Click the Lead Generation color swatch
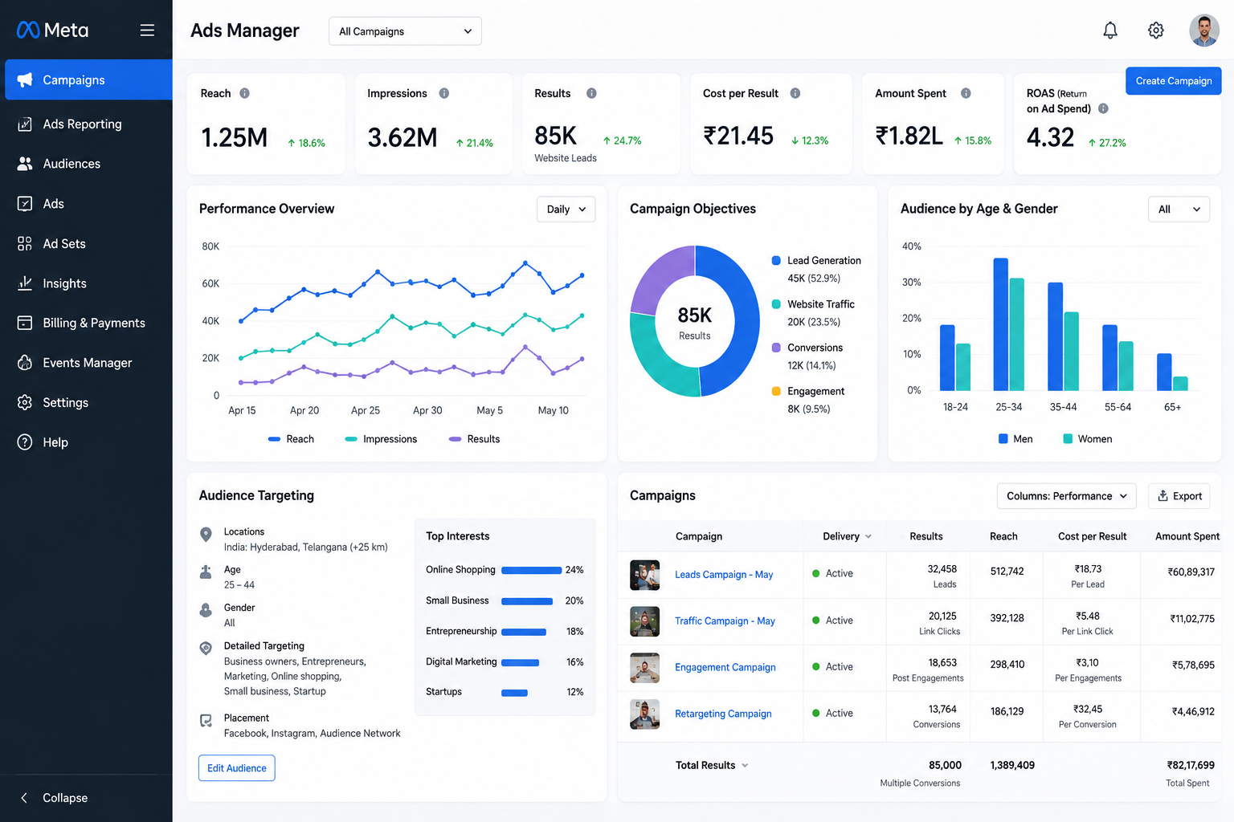 (776, 261)
